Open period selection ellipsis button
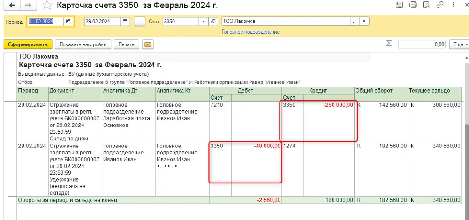 click(139, 22)
